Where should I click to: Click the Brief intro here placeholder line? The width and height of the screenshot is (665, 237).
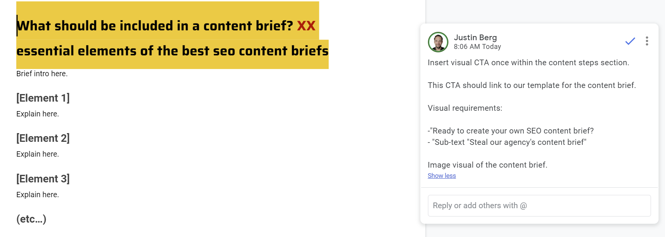click(42, 74)
